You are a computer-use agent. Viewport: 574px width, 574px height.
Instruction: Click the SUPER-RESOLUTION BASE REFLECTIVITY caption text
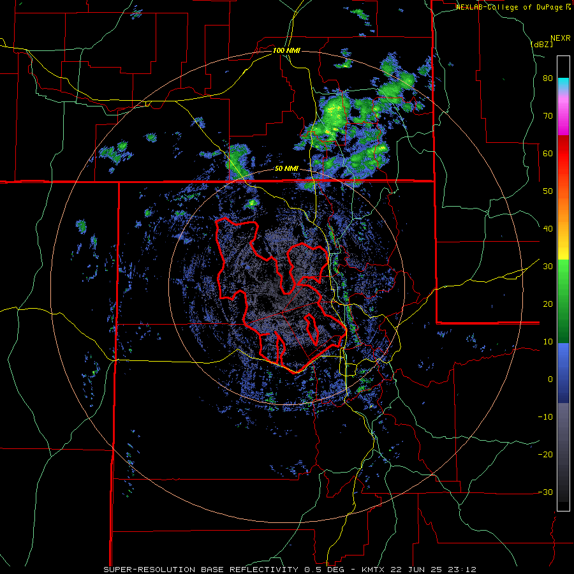[x=201, y=570]
